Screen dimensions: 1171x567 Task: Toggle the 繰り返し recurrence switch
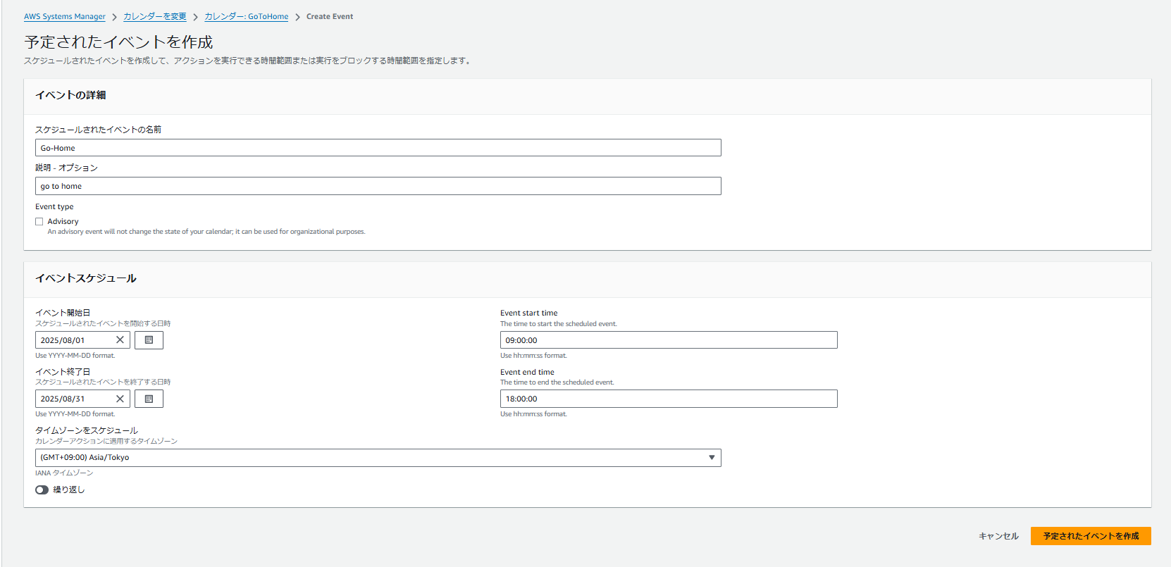(x=42, y=490)
